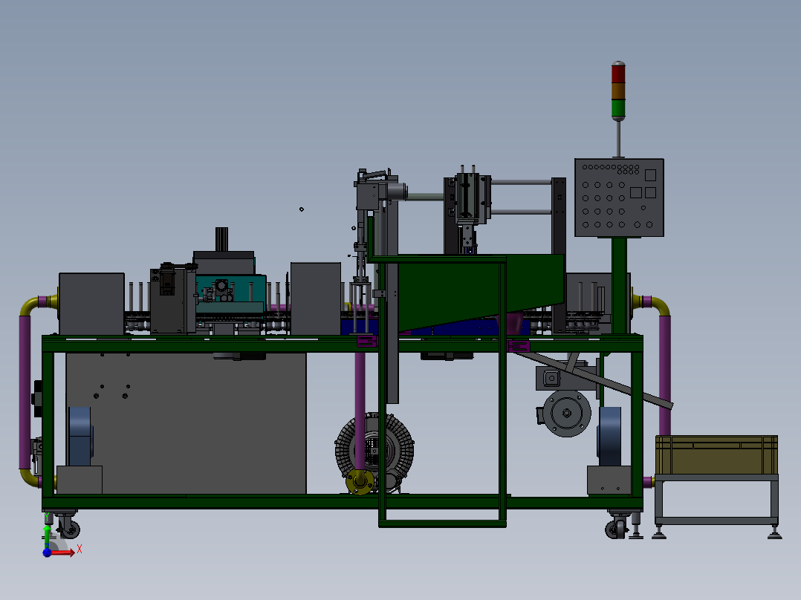The width and height of the screenshot is (801, 600).
Task: Select the vertical purple pipe on the far left
Action: coord(25,392)
